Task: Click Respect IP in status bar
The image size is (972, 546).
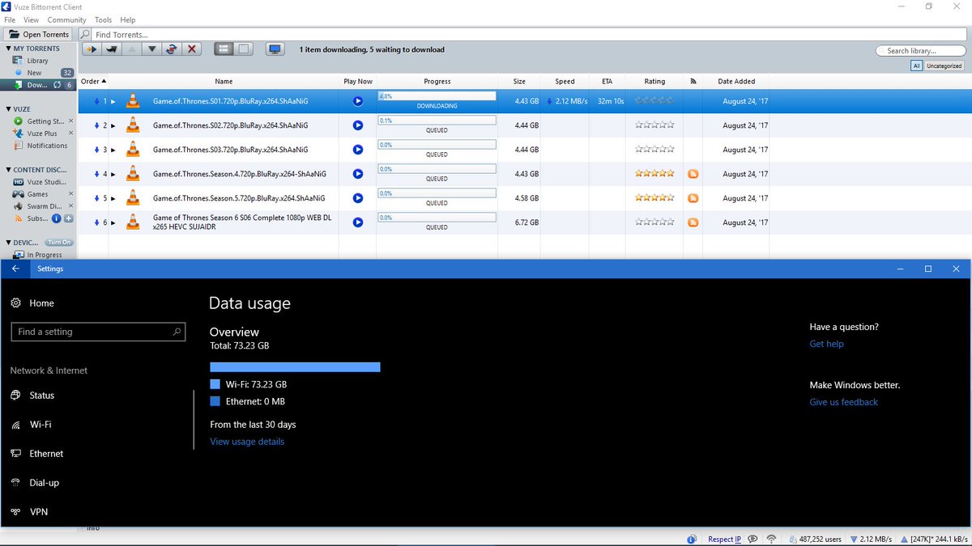Action: click(724, 539)
